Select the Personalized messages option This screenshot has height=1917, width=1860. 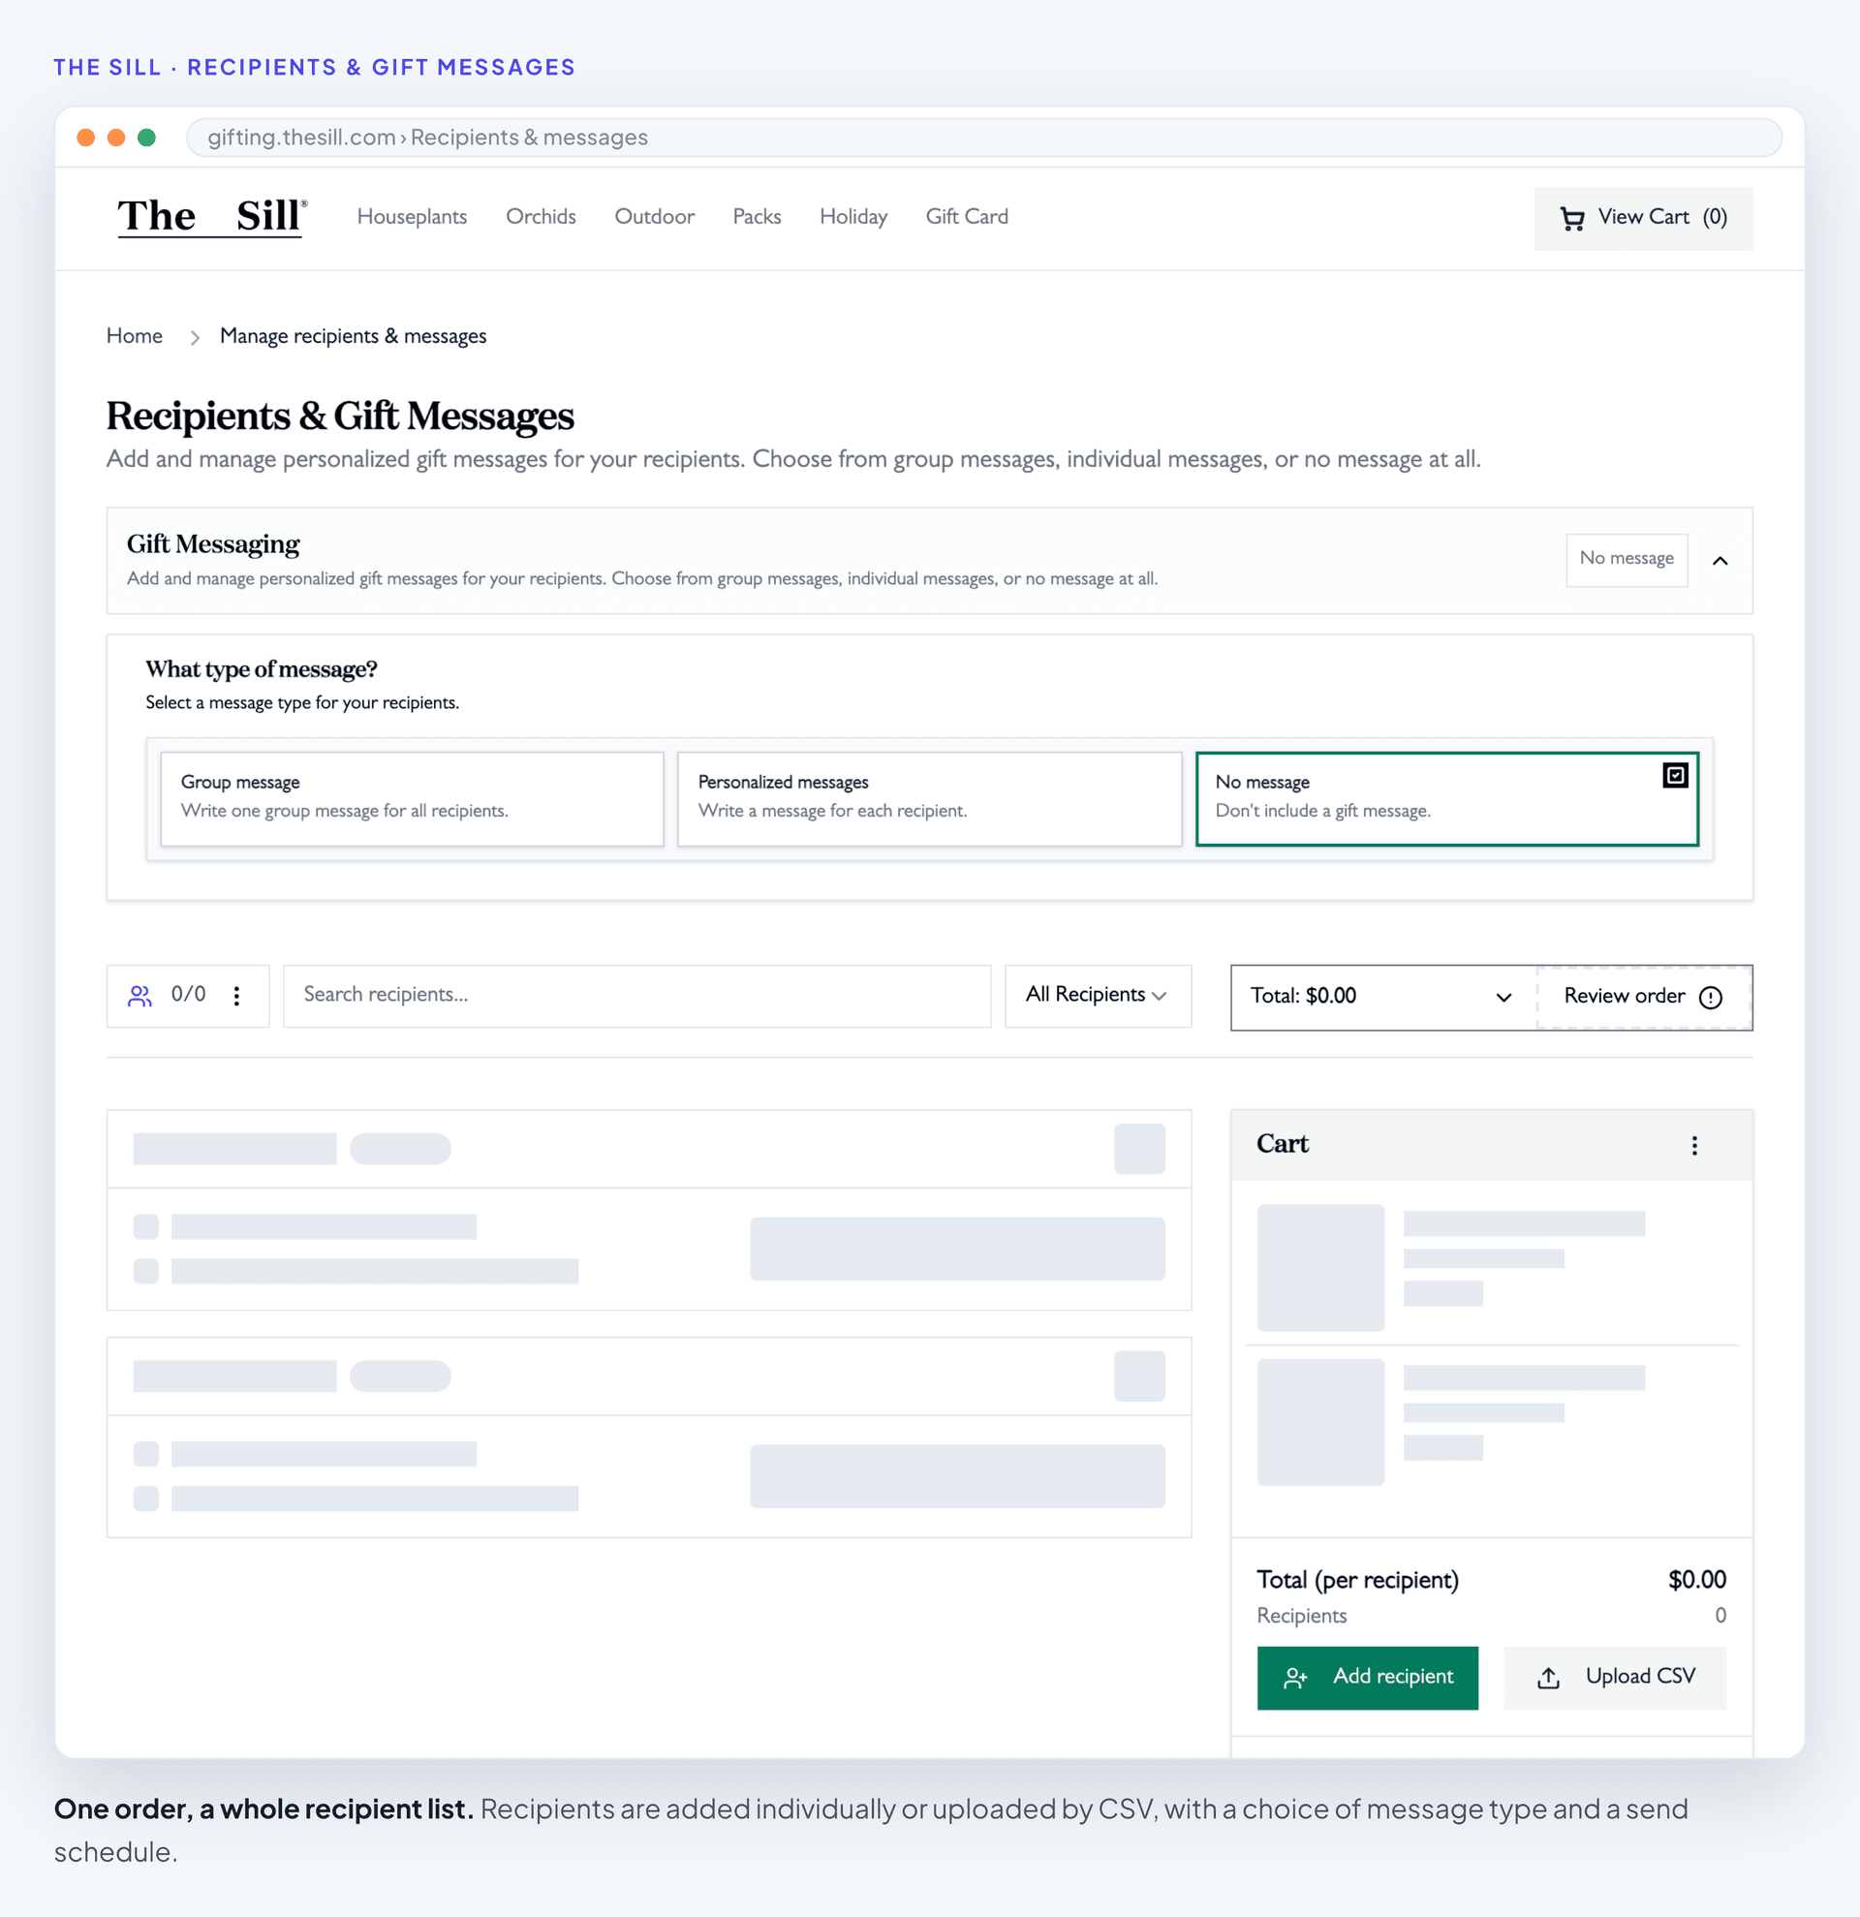pos(929,798)
